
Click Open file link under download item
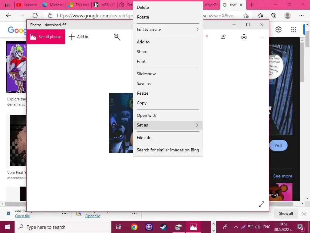pos(22,216)
